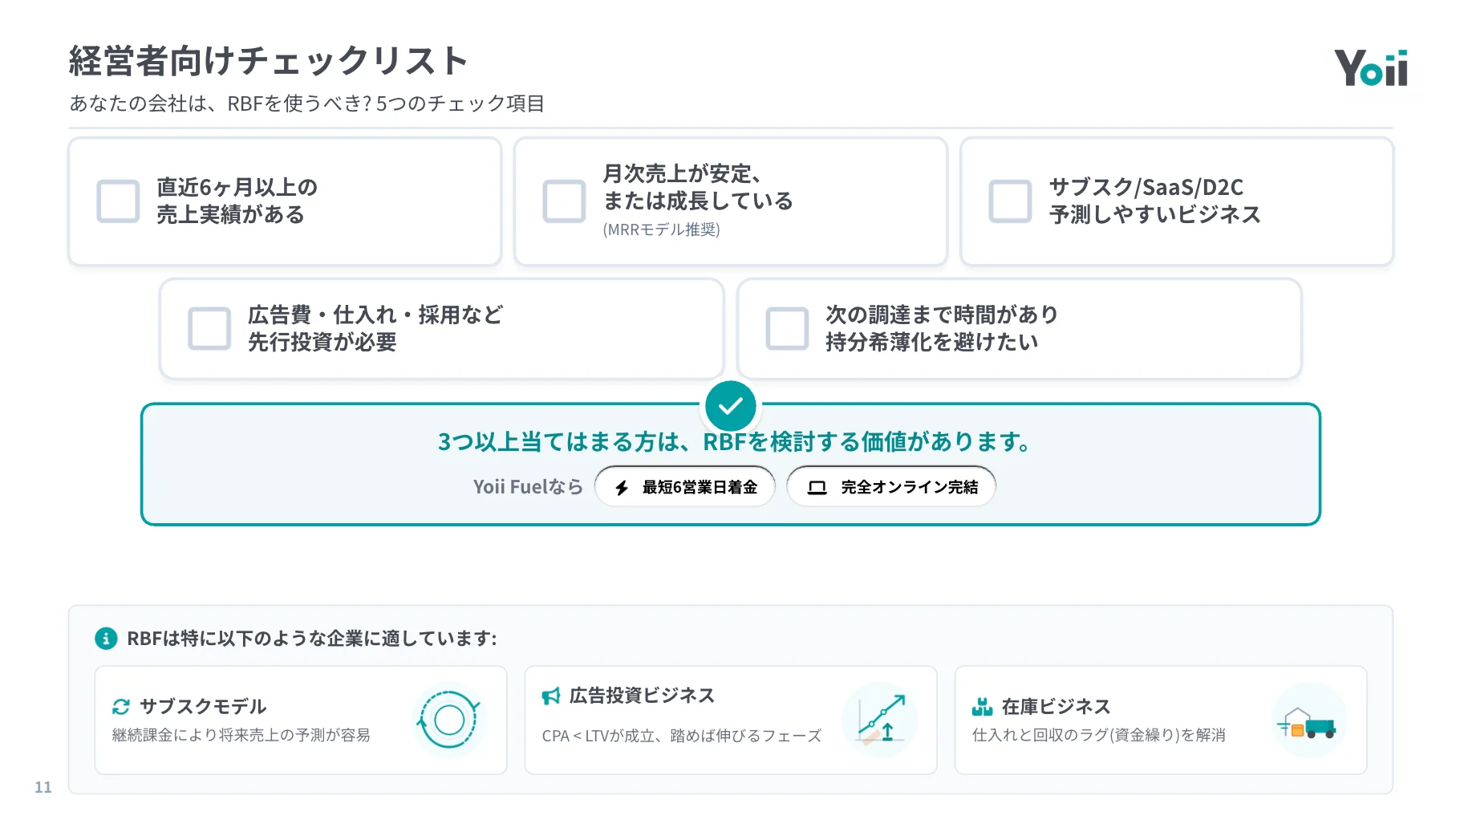
Task: Click the 完全オンライン完結 pill button
Action: (891, 486)
